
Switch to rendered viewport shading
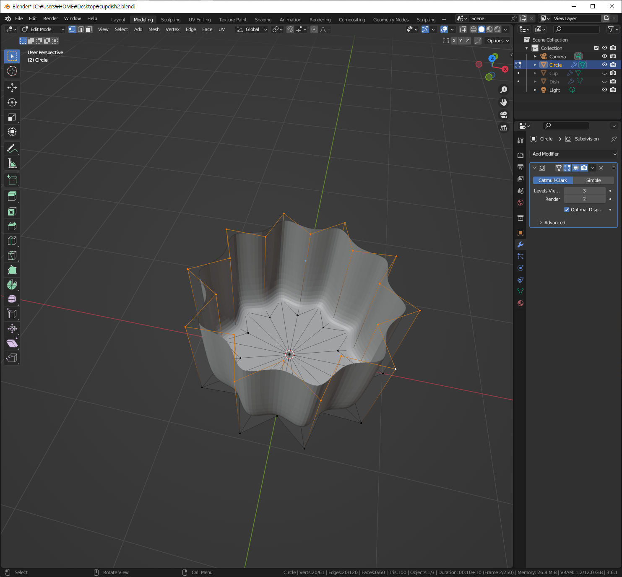coord(497,29)
